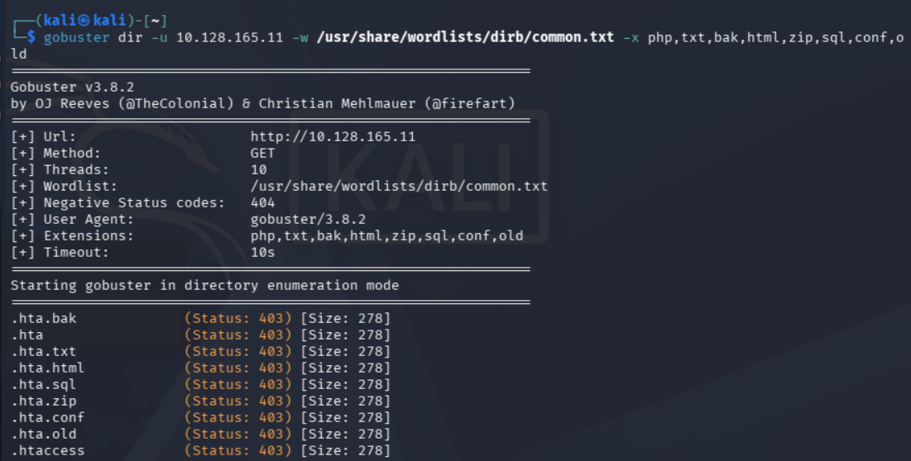Click the .hta.conf result entry
This screenshot has height=461, width=911.
tap(48, 417)
